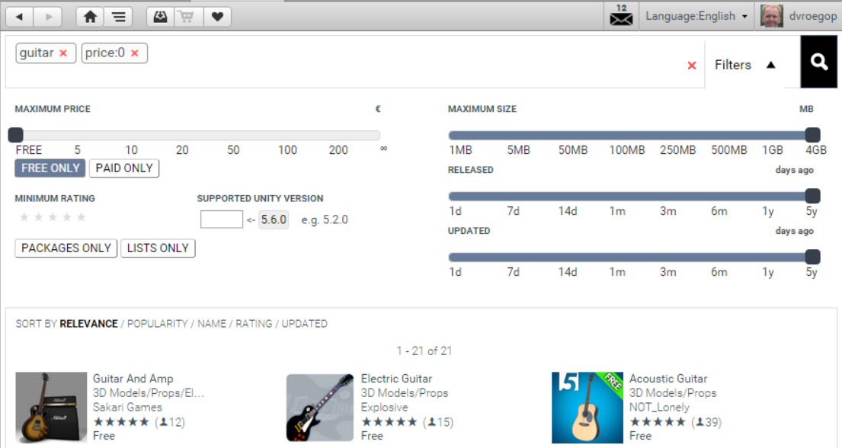Open the Guitar And Amp thumbnail
Image resolution: width=842 pixels, height=448 pixels.
(51, 407)
